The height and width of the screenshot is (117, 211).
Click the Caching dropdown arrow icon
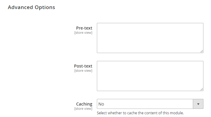[x=198, y=104]
